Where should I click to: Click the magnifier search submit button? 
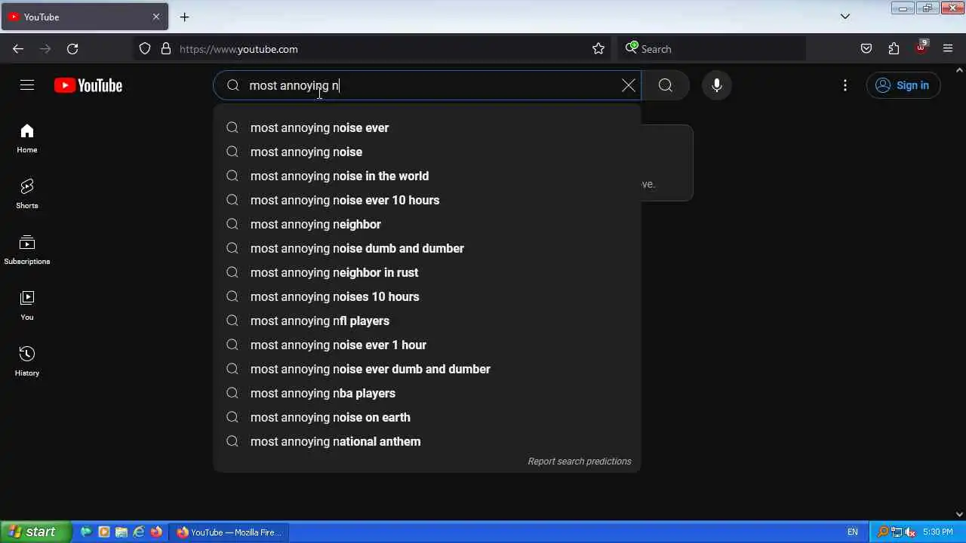click(x=665, y=85)
